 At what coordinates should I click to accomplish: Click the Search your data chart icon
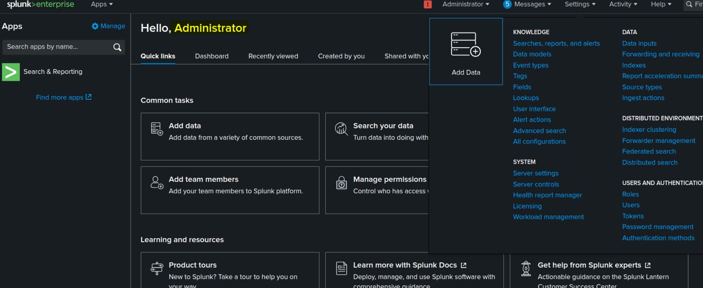(x=341, y=129)
